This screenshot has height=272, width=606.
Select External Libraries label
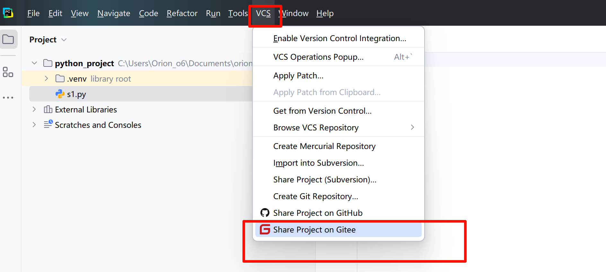click(86, 110)
